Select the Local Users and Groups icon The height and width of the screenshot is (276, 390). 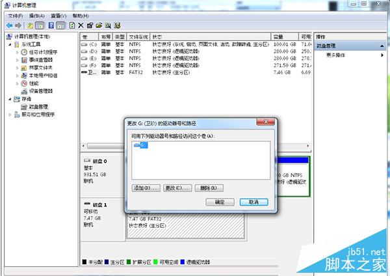24,76
